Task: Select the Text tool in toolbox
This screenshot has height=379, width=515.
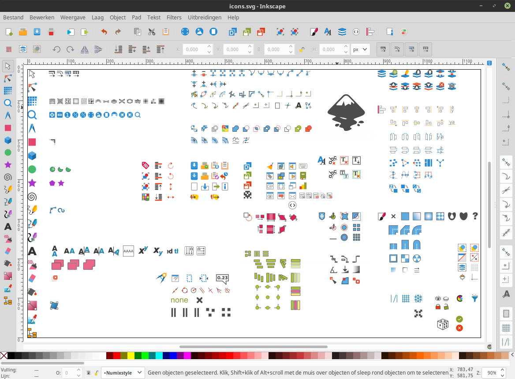Action: tap(8, 227)
